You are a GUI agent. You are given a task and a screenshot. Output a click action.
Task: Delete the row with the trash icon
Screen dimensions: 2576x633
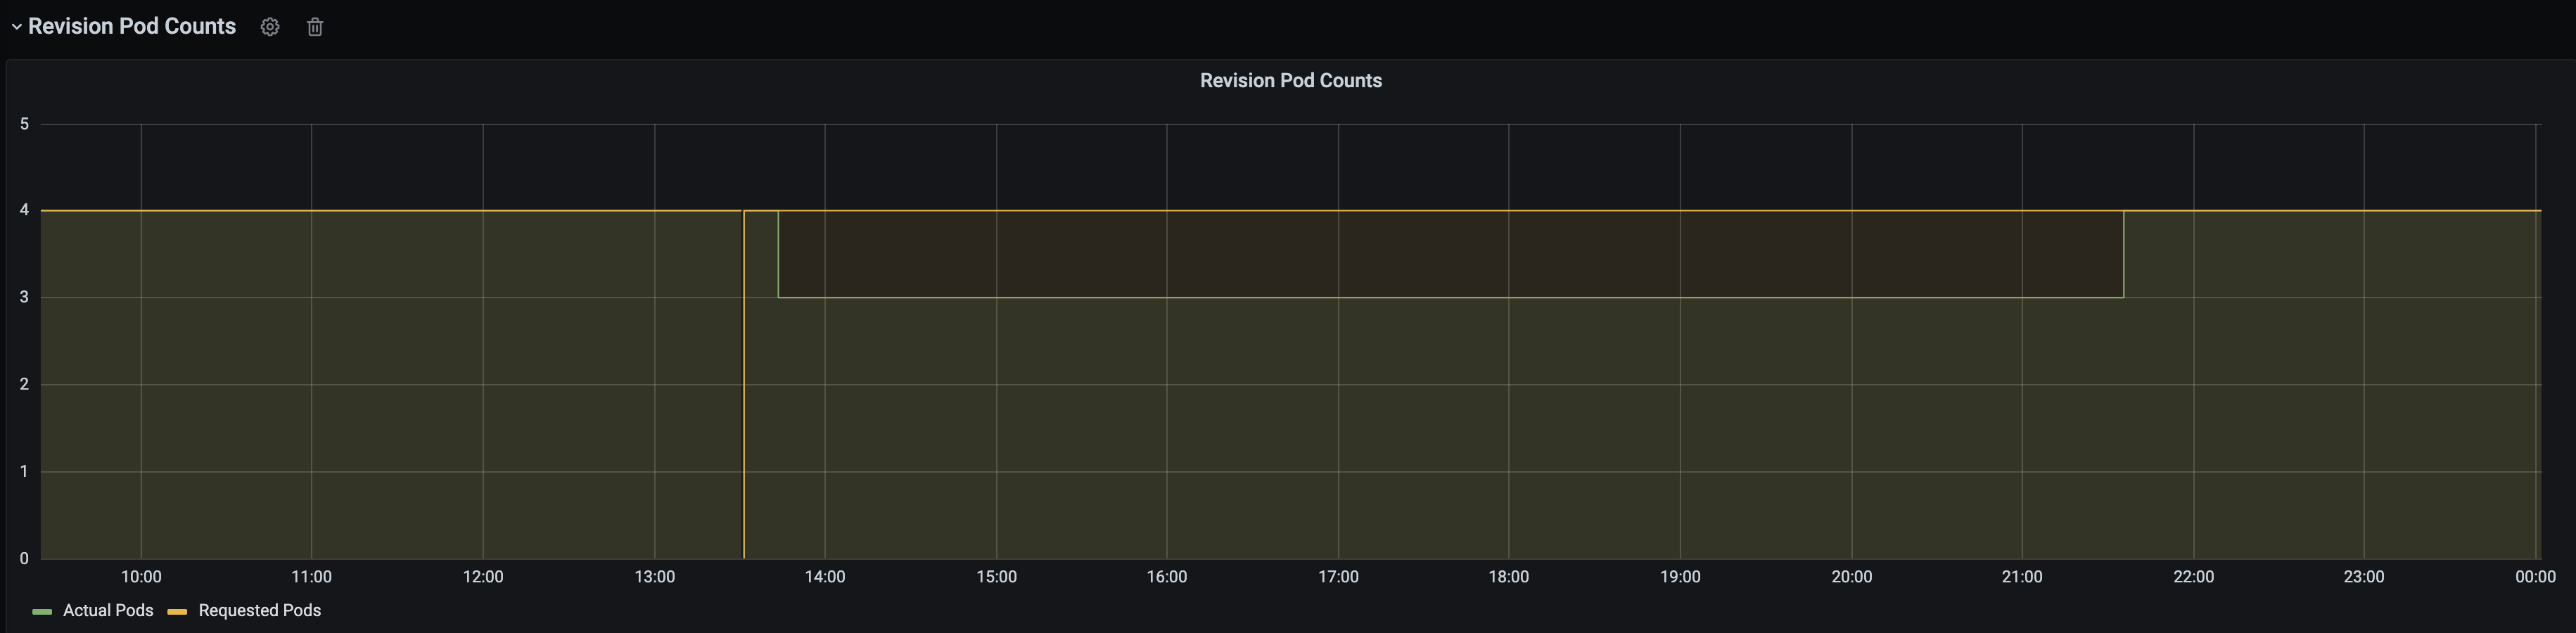coord(315,27)
